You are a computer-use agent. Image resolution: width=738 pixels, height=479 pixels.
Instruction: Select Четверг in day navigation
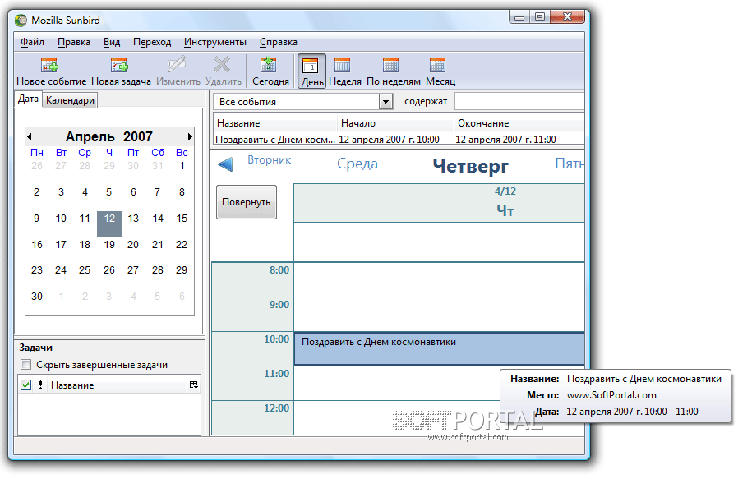[x=471, y=166]
